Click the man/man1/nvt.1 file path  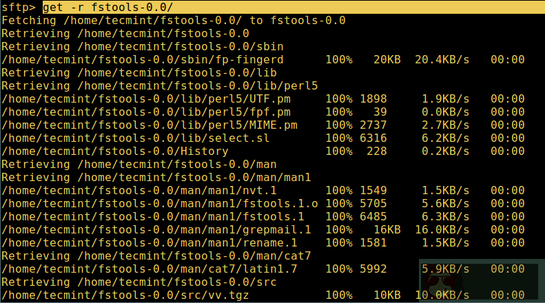tap(139, 191)
